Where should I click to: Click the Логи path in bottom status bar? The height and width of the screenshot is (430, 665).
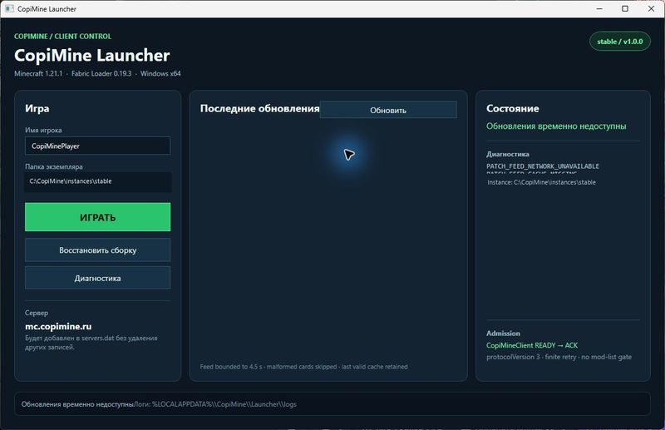[215, 404]
